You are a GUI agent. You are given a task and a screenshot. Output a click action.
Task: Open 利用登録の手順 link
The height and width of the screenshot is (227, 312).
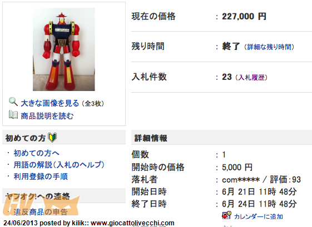click(41, 176)
